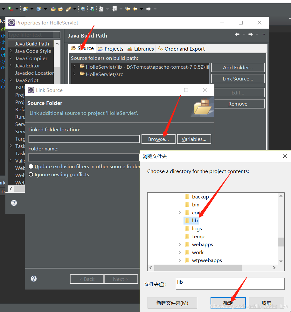Image resolution: width=291 pixels, height=312 pixels.
Task: Click the HolleServlet/lib source folder icon
Action: (x=82, y=66)
